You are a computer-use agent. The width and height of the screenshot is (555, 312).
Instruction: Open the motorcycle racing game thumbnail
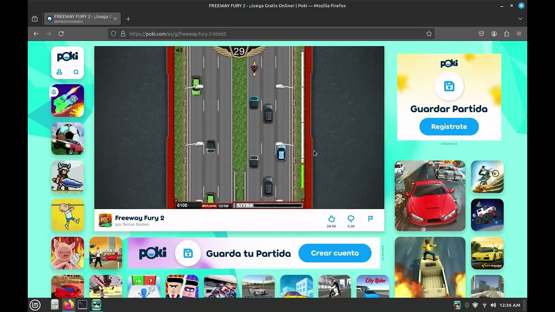[220, 286]
